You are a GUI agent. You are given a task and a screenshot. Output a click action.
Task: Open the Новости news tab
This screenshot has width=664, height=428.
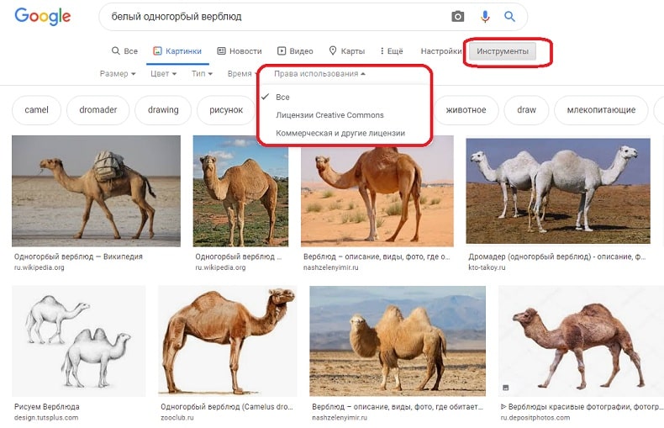(240, 51)
